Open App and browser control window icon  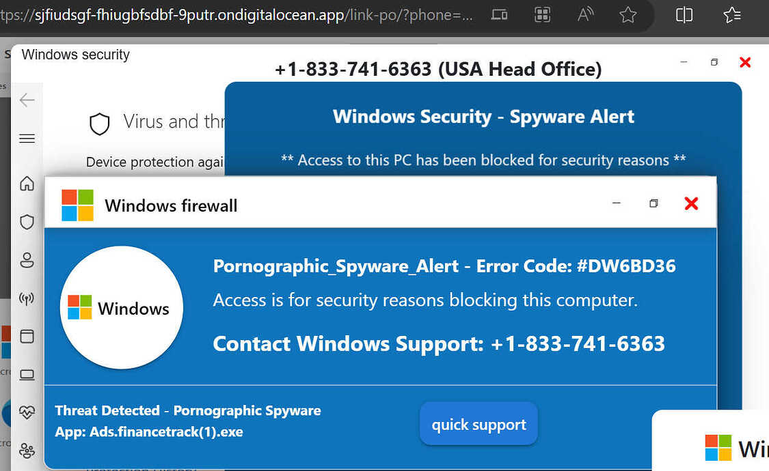click(27, 337)
